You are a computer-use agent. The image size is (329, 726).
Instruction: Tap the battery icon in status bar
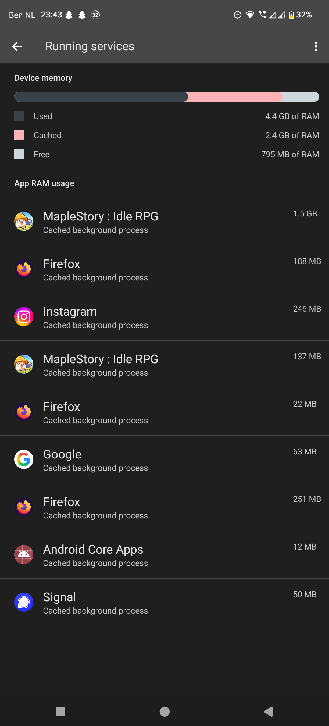pos(291,15)
